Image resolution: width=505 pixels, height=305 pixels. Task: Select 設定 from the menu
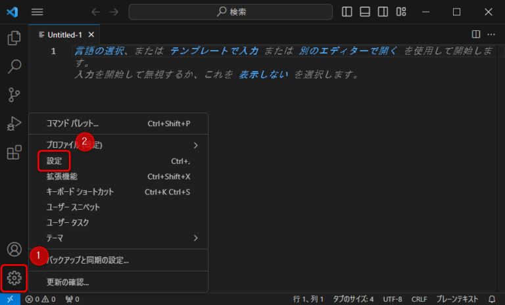click(x=54, y=160)
